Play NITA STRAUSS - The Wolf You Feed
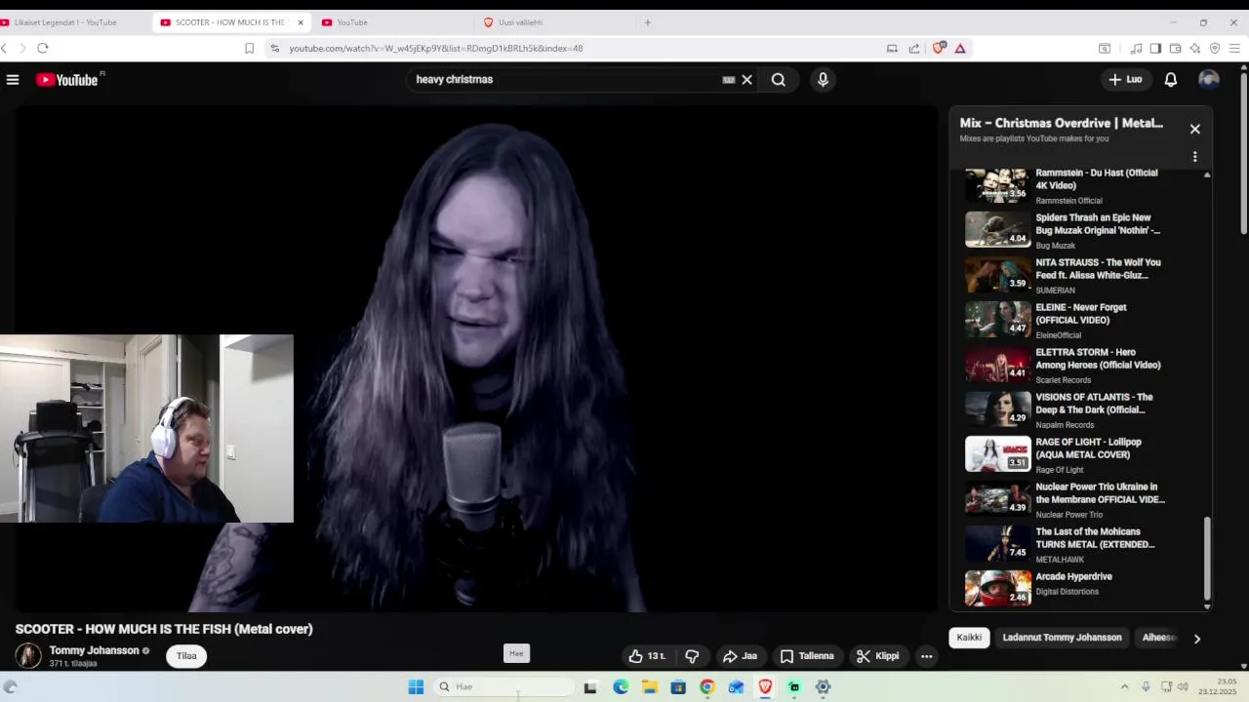The image size is (1249, 702). point(1066,275)
